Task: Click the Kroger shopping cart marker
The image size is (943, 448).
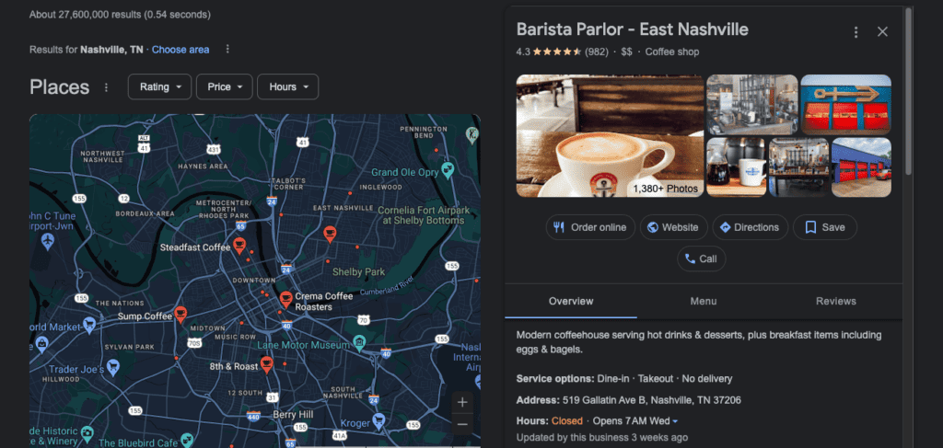Action: click(378, 421)
